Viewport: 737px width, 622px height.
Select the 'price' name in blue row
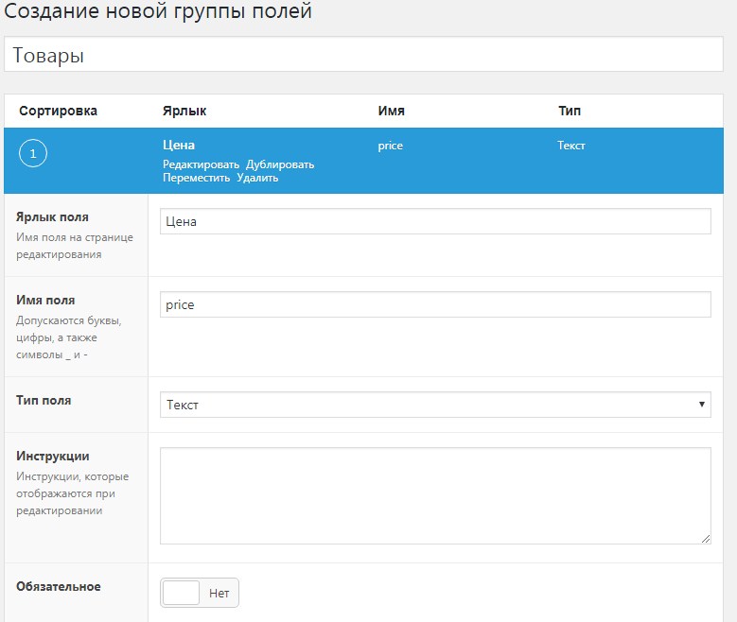pos(390,146)
